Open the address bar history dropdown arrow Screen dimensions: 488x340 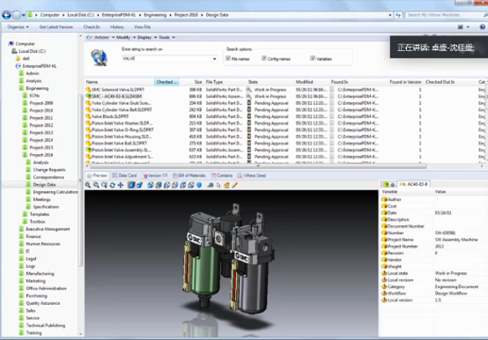pyautogui.click(x=390, y=15)
